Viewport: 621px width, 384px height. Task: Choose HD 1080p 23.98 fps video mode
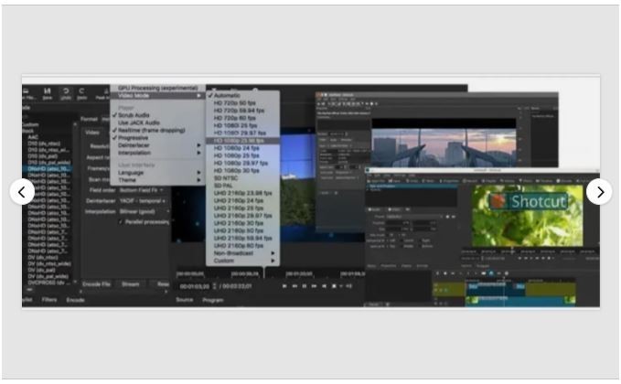click(242, 141)
